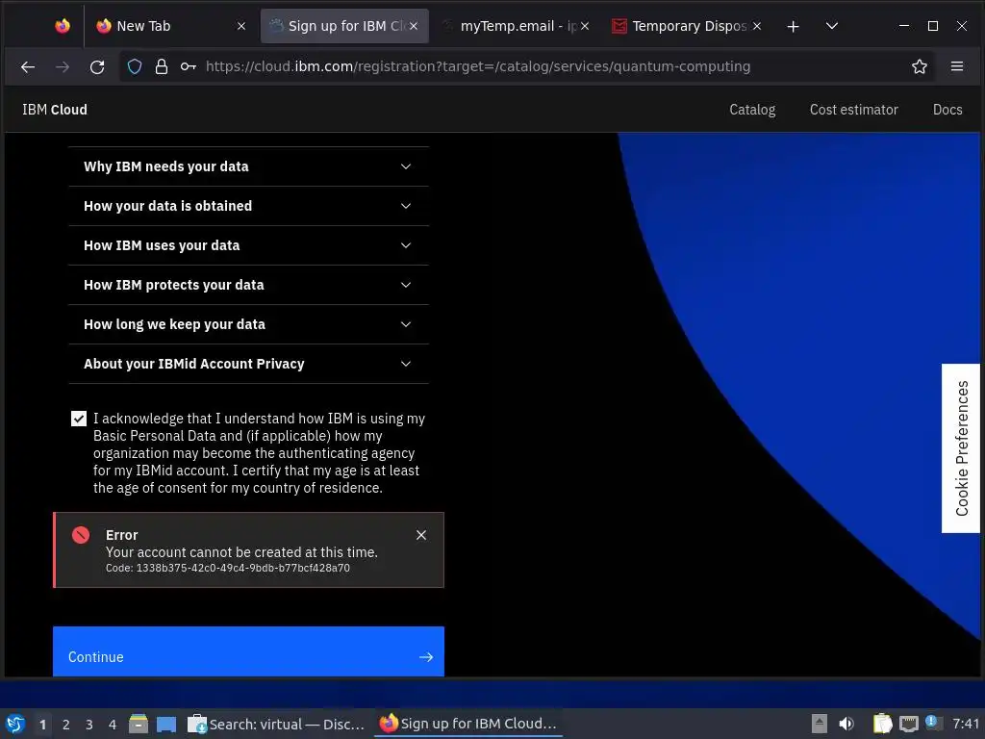List all tabs with the chevron button
Viewport: 985px width, 739px height.
[x=832, y=26]
